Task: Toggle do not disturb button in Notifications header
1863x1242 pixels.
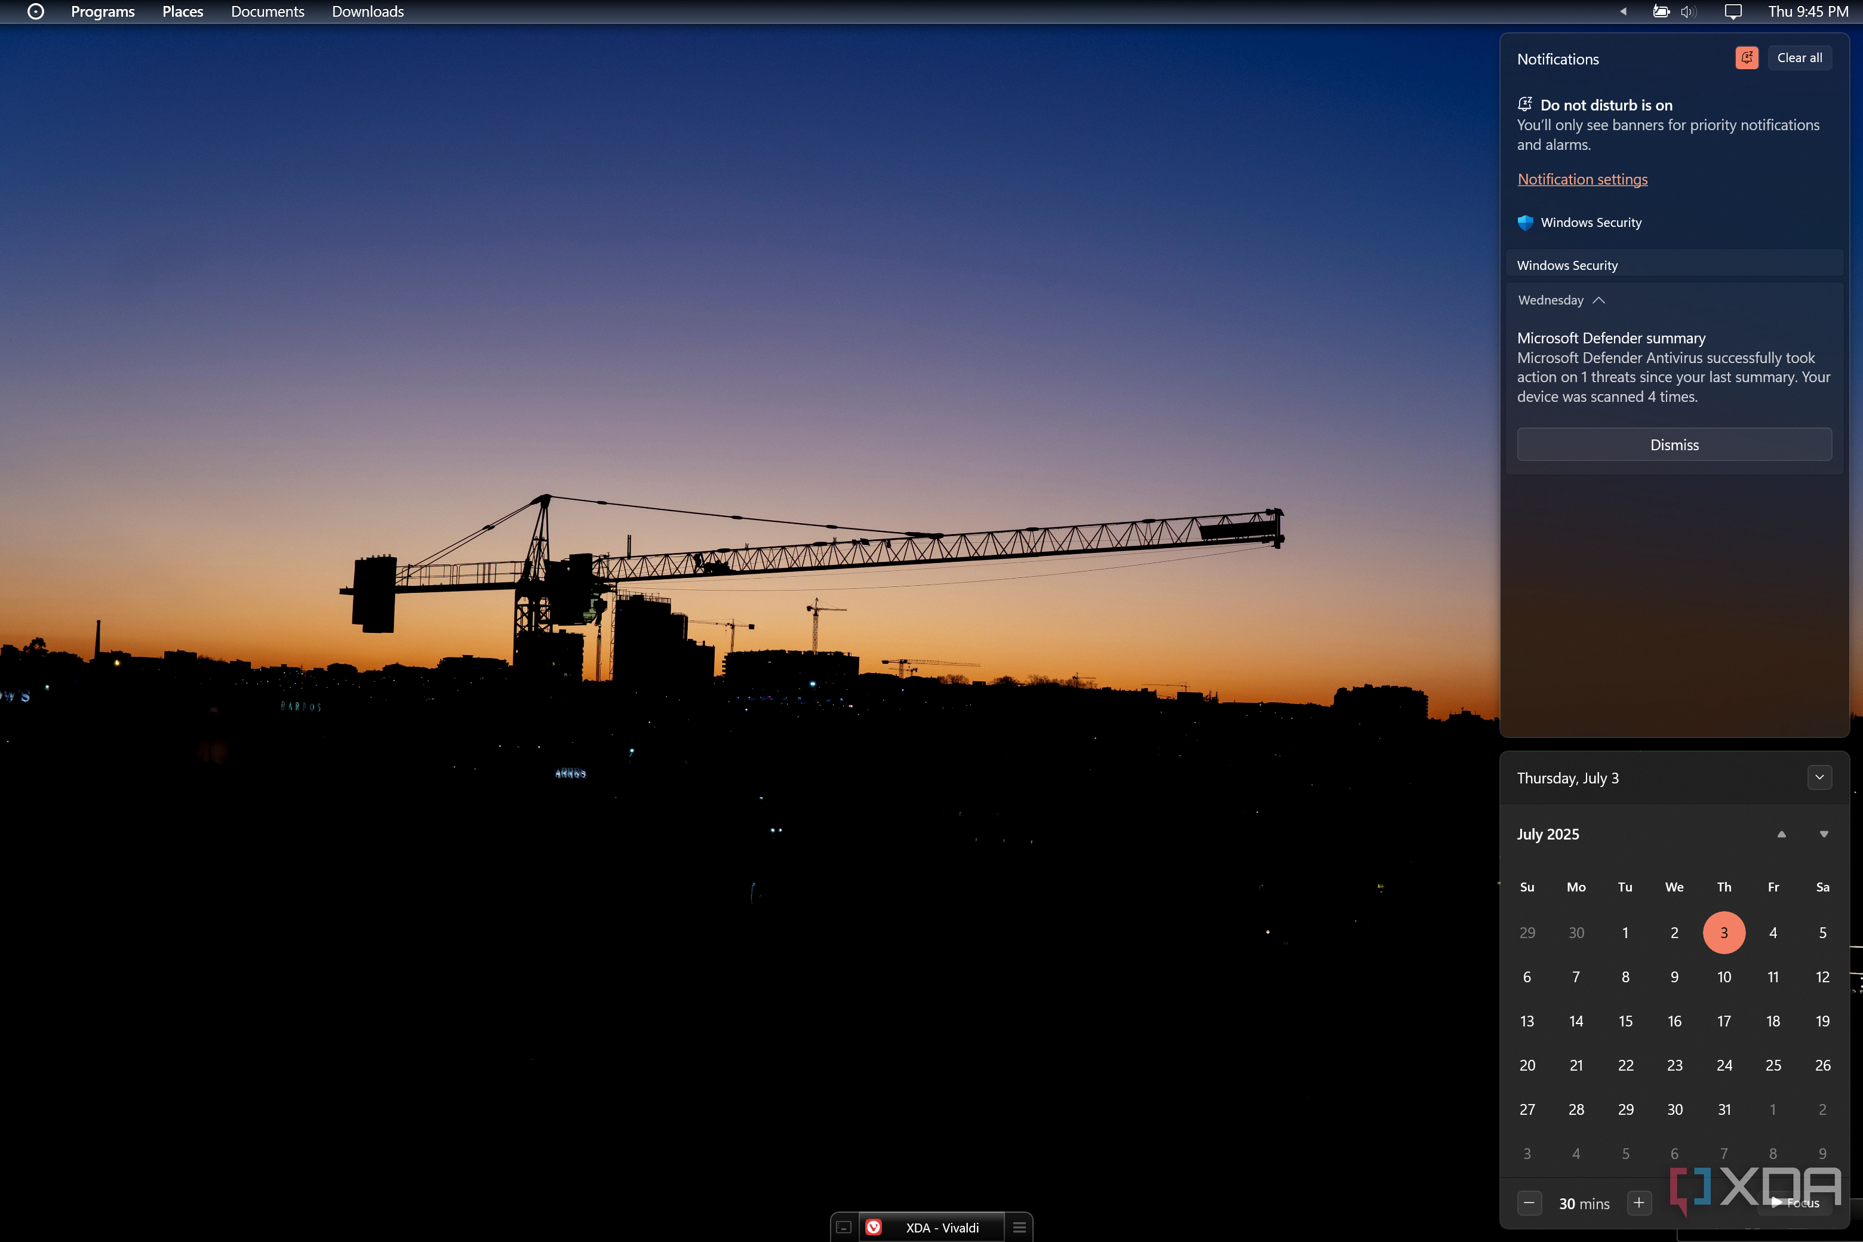Action: tap(1747, 58)
